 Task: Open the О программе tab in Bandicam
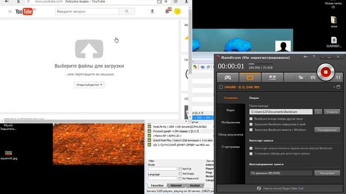pyautogui.click(x=231, y=147)
